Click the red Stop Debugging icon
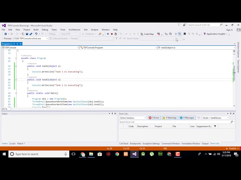This screenshot has width=241, height=180. click(112, 34)
